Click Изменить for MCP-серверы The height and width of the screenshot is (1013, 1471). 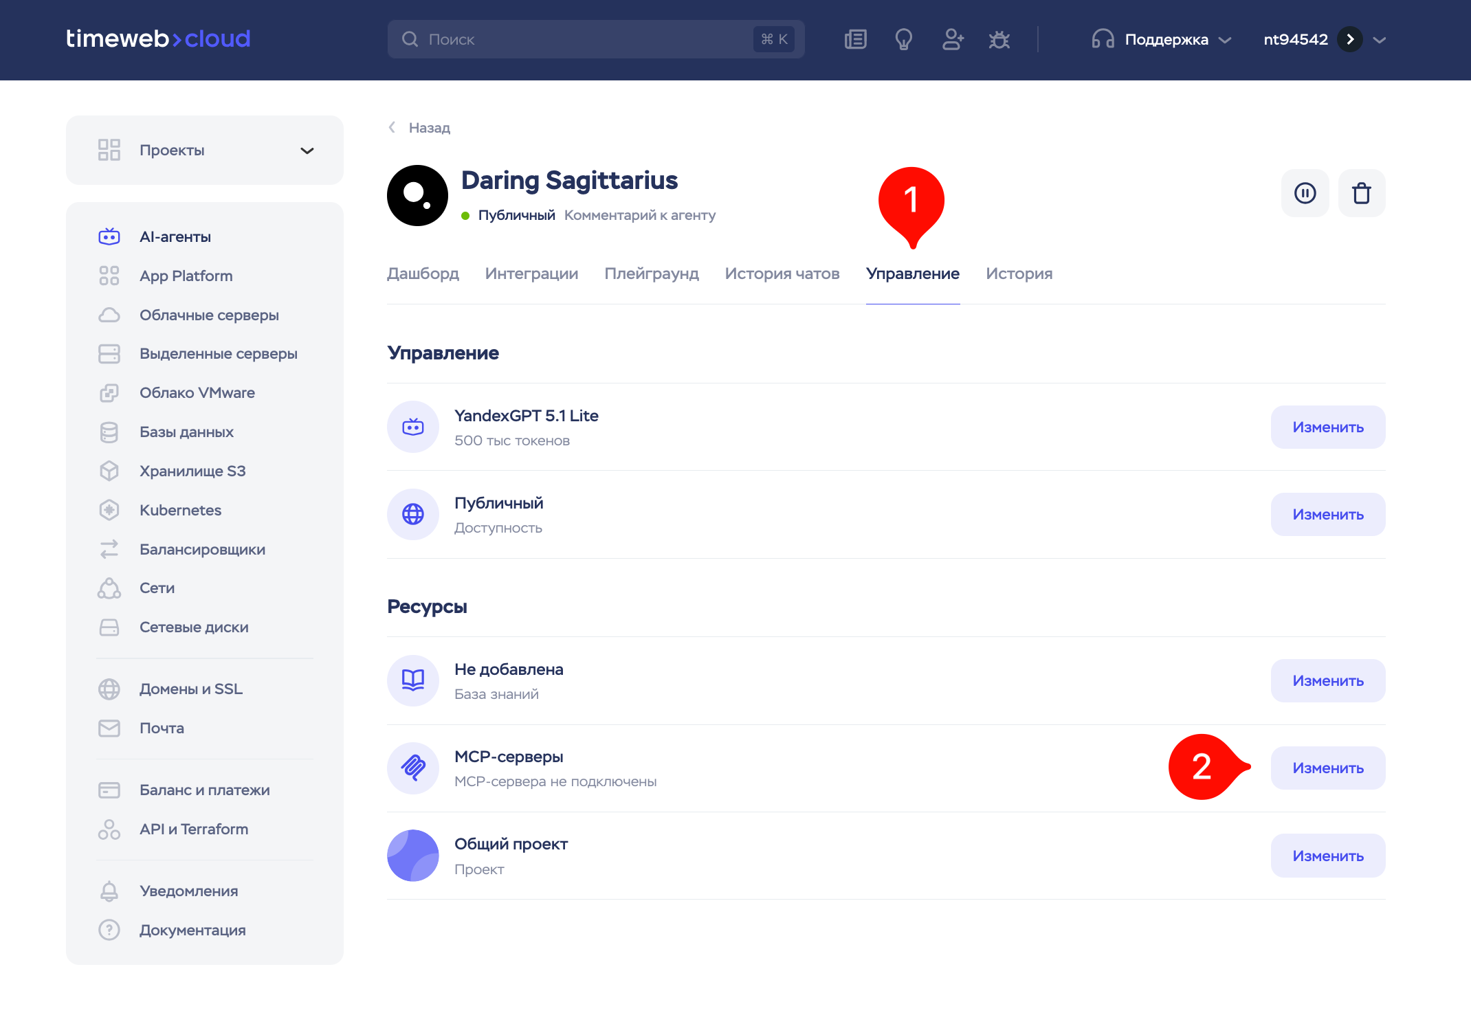(1327, 768)
